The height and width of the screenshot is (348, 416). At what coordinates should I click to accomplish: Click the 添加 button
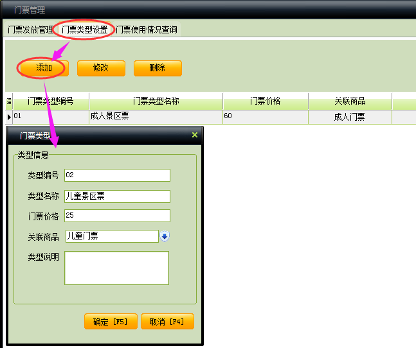pos(44,68)
